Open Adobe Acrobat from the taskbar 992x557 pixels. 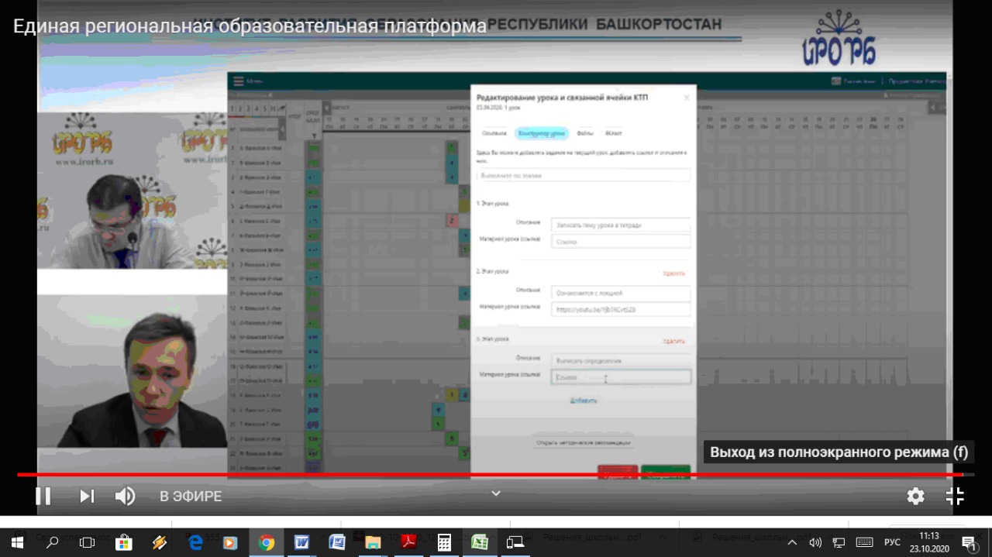[408, 542]
